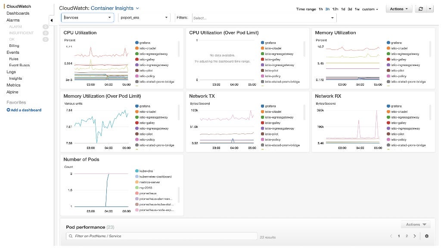Click Add a dashboard link
The width and height of the screenshot is (441, 248).
click(26, 110)
